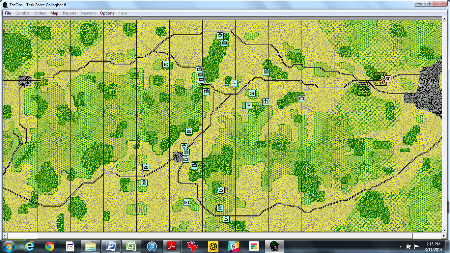This screenshot has height=253, width=450.
Task: Open iTunes from the taskbar
Action: tap(152, 246)
